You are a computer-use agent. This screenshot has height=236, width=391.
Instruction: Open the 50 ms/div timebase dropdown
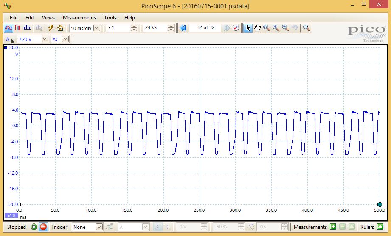(96, 28)
